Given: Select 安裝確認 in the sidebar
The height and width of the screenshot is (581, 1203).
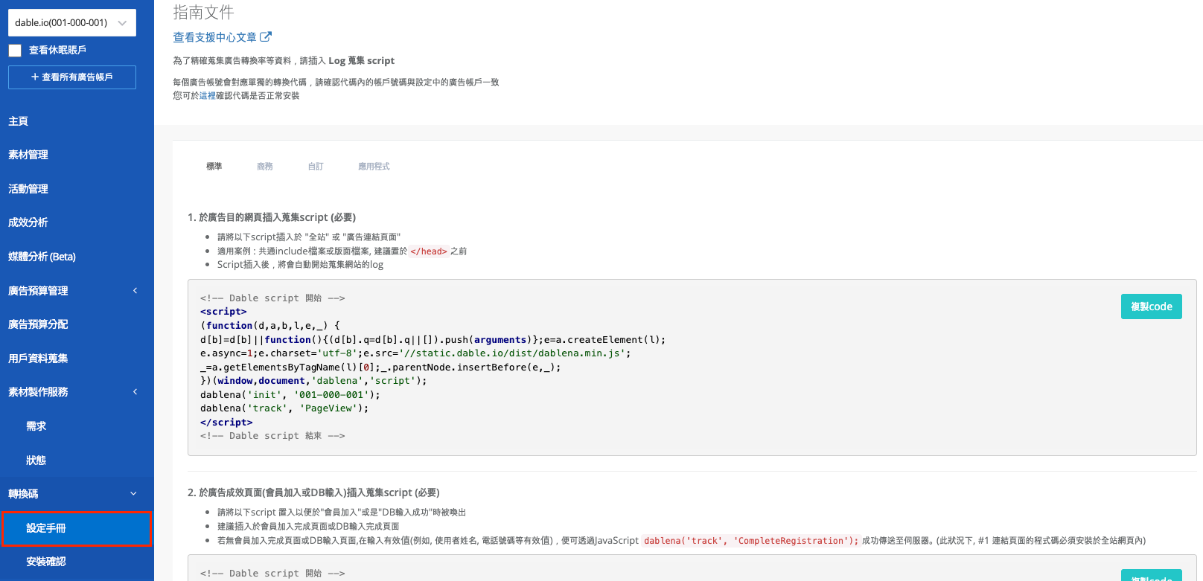Looking at the screenshot, I should pyautogui.click(x=46, y=562).
